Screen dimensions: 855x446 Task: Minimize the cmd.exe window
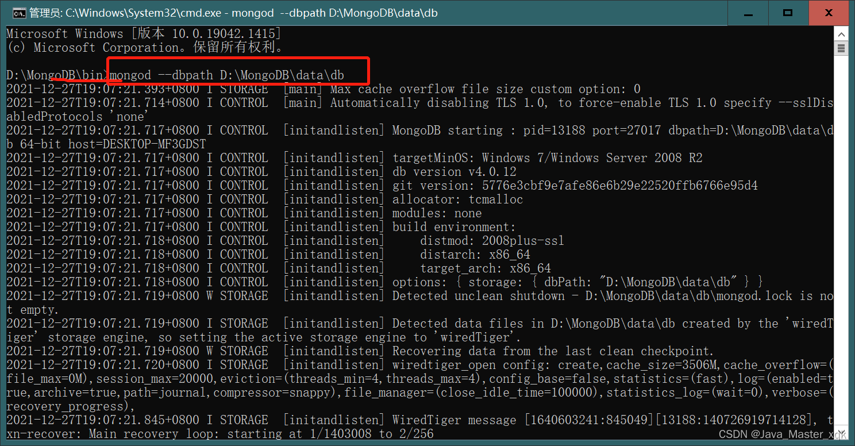coord(747,13)
